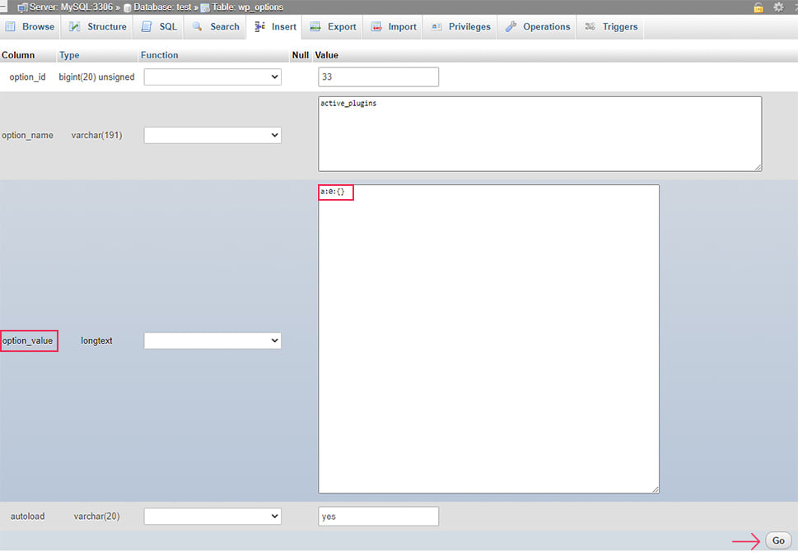
Task: Open function dropdown for option_value
Action: 212,341
